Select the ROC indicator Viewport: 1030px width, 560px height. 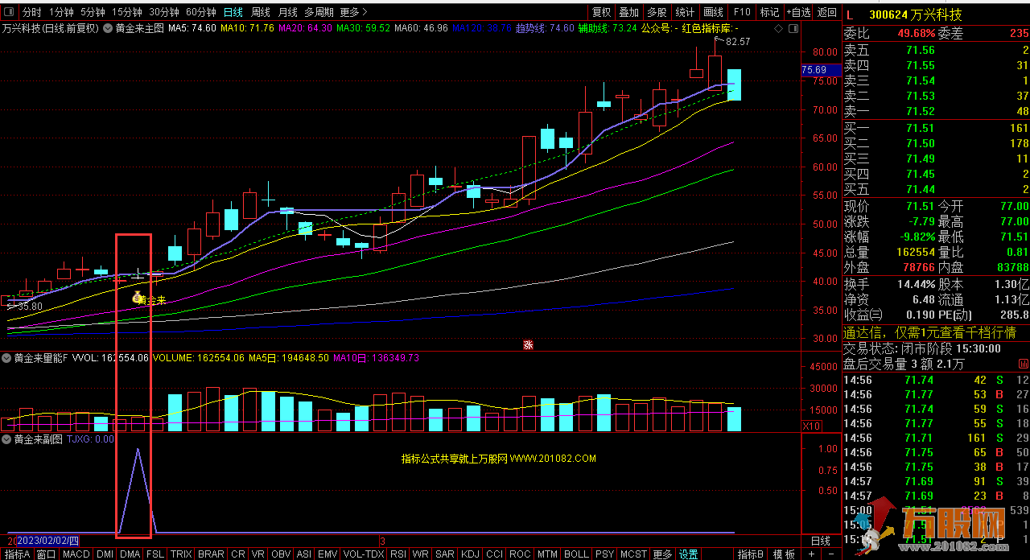(520, 554)
